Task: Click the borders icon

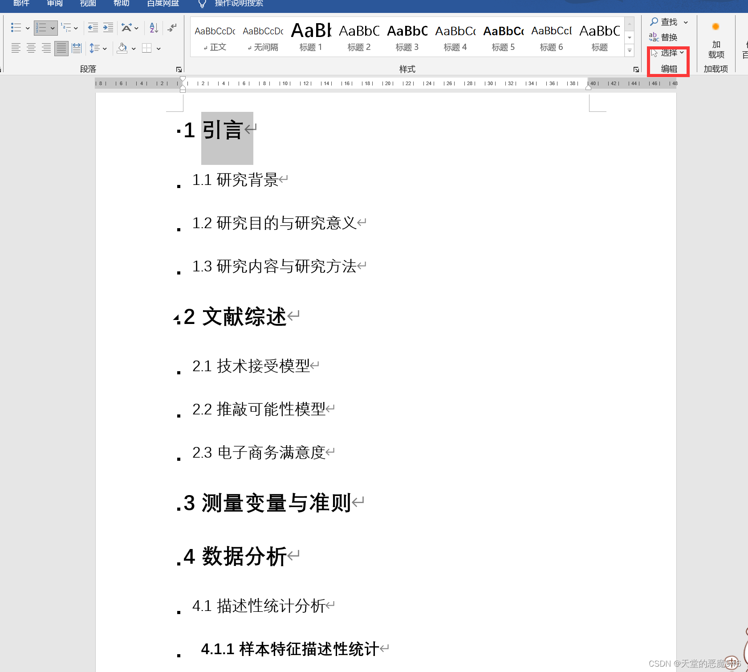Action: pyautogui.click(x=147, y=48)
